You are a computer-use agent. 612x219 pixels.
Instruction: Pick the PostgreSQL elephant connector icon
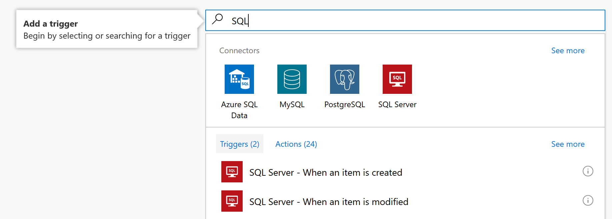pyautogui.click(x=345, y=79)
